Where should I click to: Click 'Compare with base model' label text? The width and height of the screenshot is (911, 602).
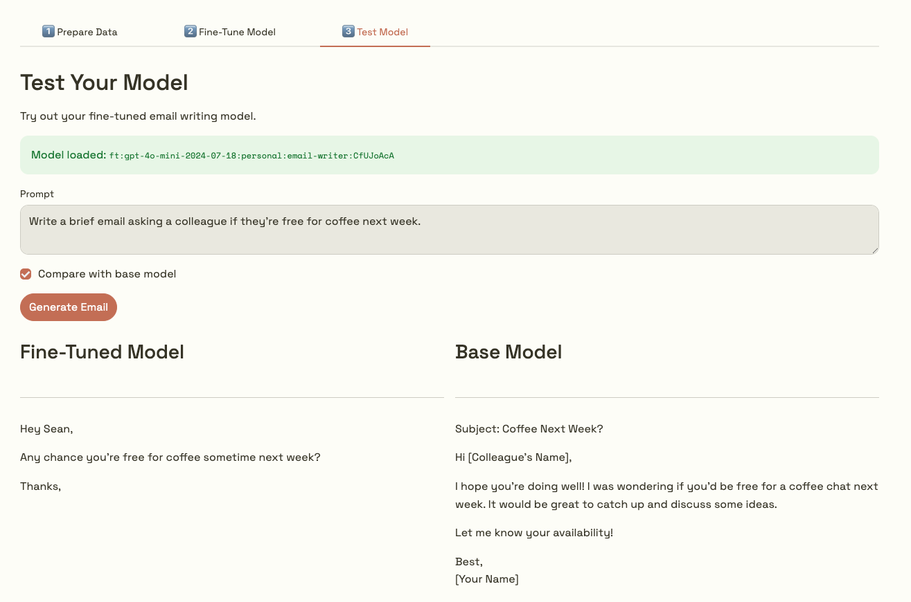click(x=107, y=274)
